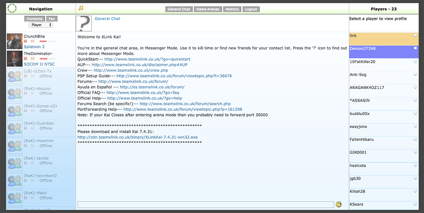Switch to the General Chat tab

(x=179, y=9)
